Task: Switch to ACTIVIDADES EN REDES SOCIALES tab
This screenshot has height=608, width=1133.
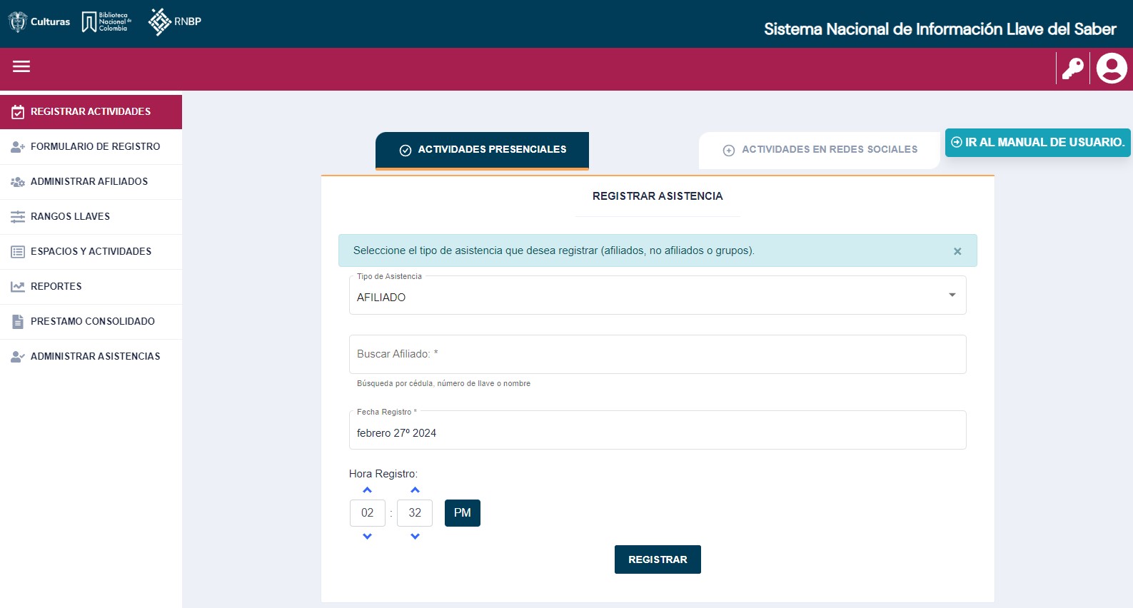Action: tap(819, 151)
